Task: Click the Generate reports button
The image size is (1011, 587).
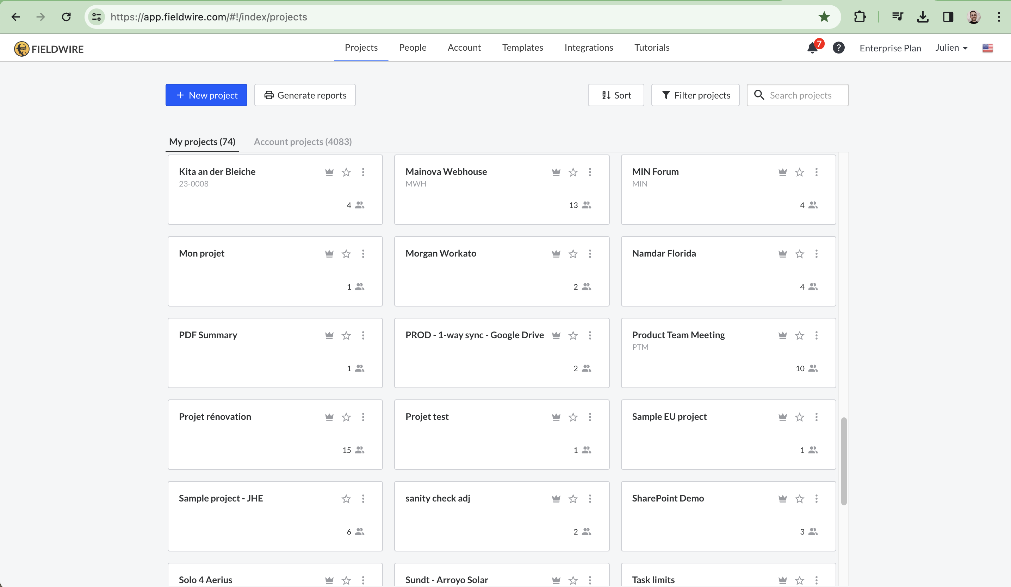Action: [304, 95]
